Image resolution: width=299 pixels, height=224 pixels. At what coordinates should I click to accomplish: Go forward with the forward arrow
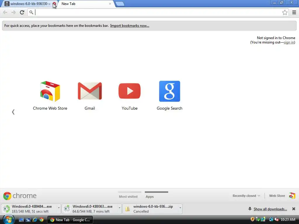pos(13,12)
